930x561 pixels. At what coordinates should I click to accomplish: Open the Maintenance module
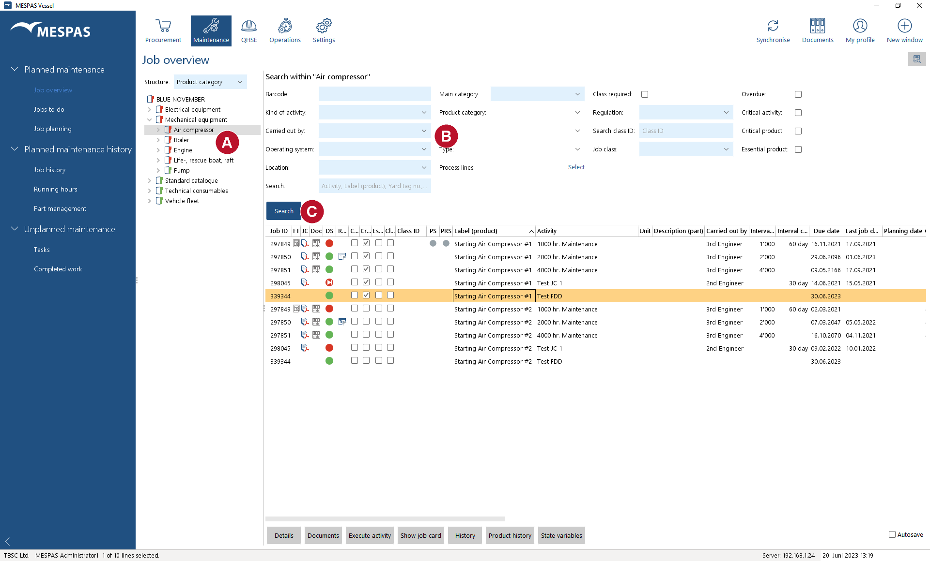(211, 30)
